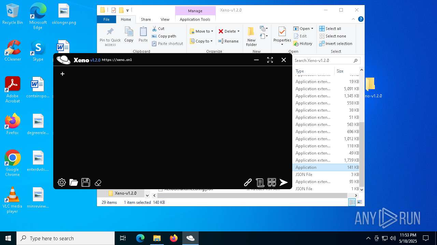Image resolution: width=437 pixels, height=245 pixels.
Task: Collapse the Explorer ribbon chevron
Action: (354, 19)
